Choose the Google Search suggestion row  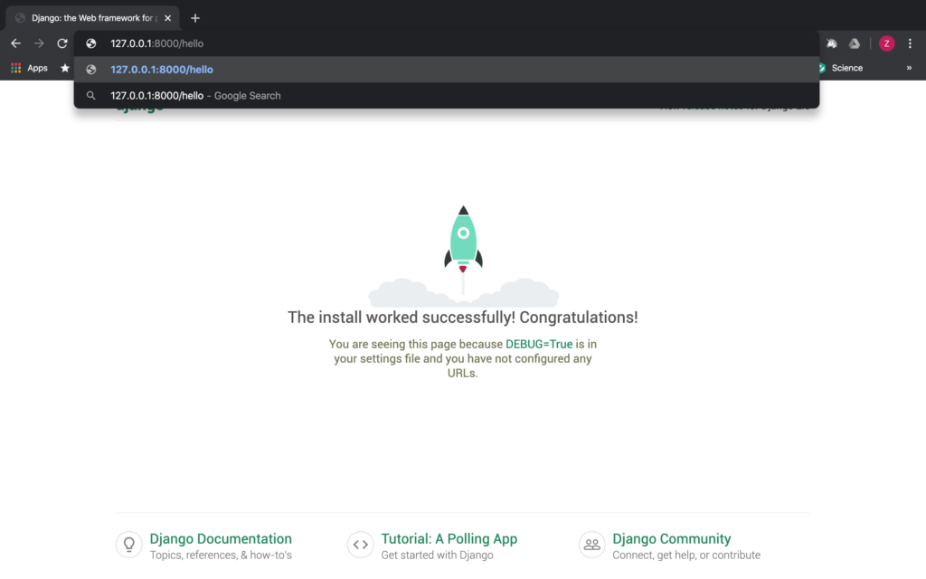pos(447,96)
